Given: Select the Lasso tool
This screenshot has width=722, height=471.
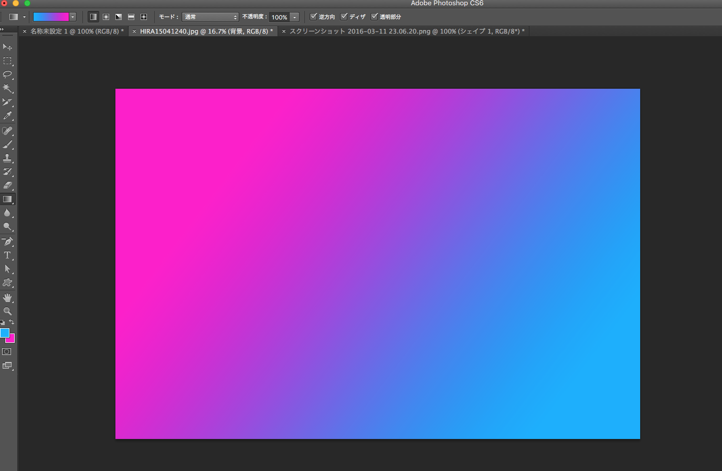Looking at the screenshot, I should [7, 75].
